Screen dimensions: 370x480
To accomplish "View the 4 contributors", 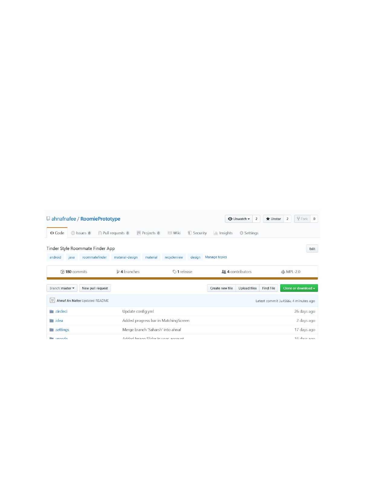I will pos(236,272).
